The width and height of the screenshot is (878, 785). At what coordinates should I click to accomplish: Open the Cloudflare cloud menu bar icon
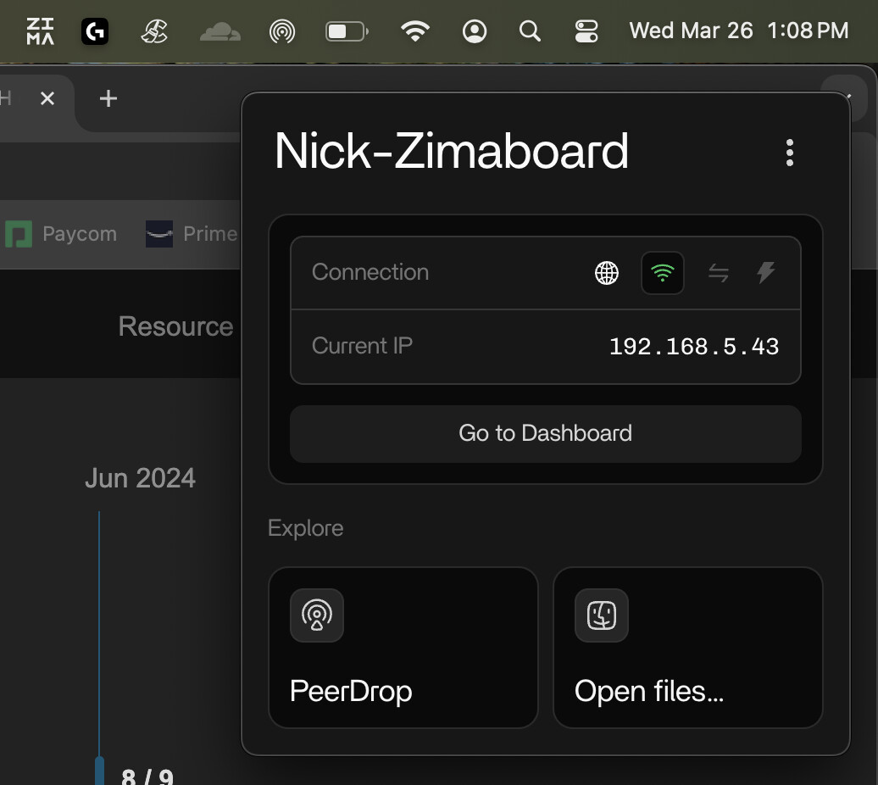pos(220,31)
